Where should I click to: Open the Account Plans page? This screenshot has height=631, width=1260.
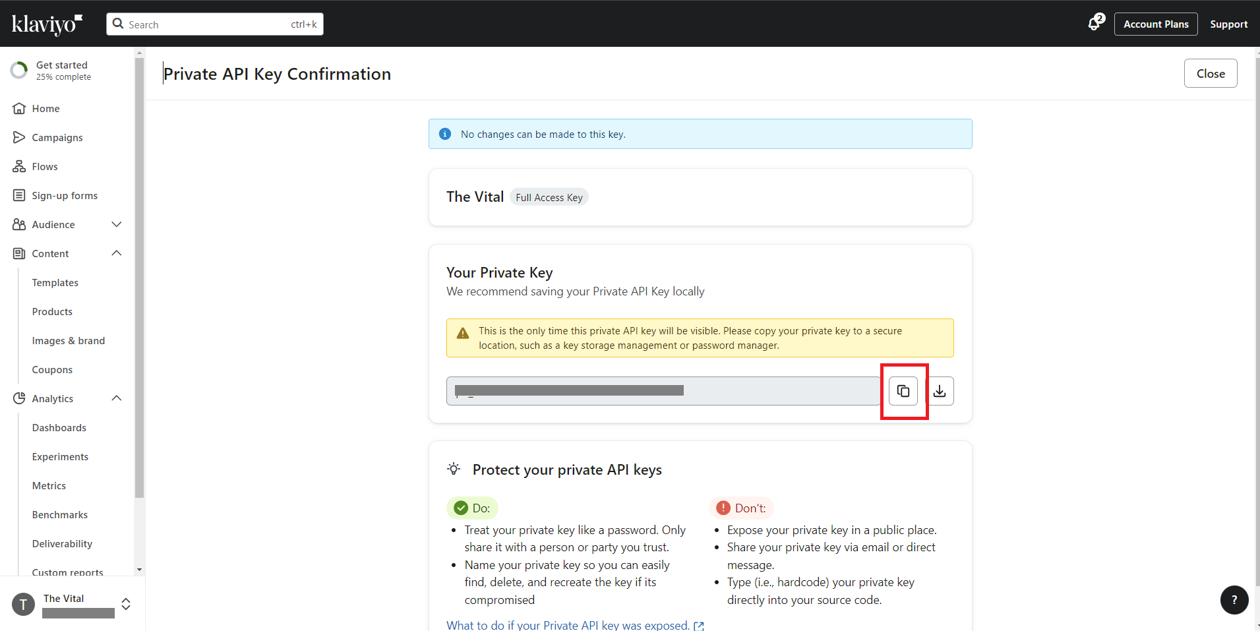(x=1155, y=24)
